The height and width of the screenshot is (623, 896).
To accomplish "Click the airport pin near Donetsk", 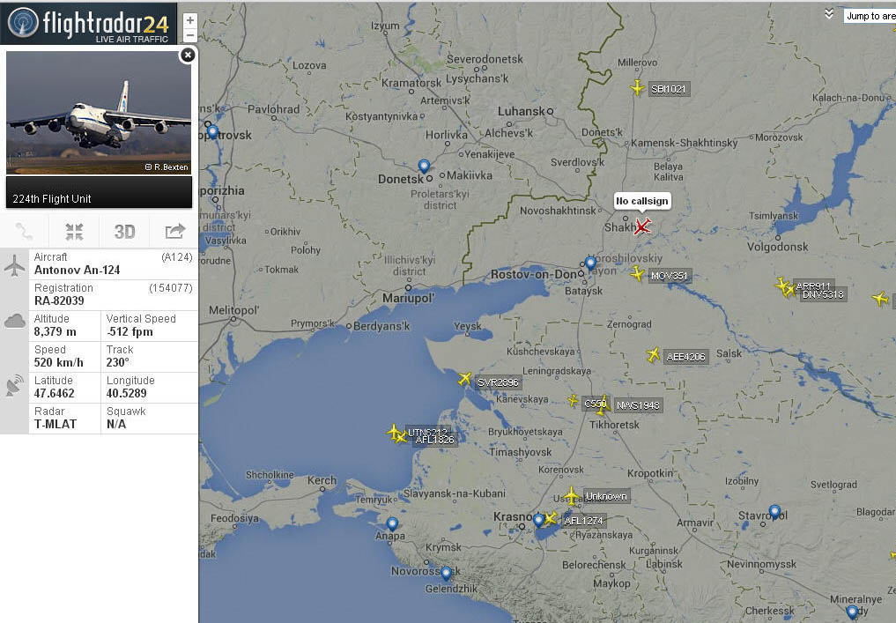I will point(424,167).
